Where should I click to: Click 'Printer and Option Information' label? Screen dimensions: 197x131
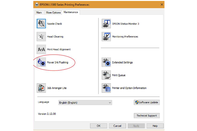click(129, 88)
